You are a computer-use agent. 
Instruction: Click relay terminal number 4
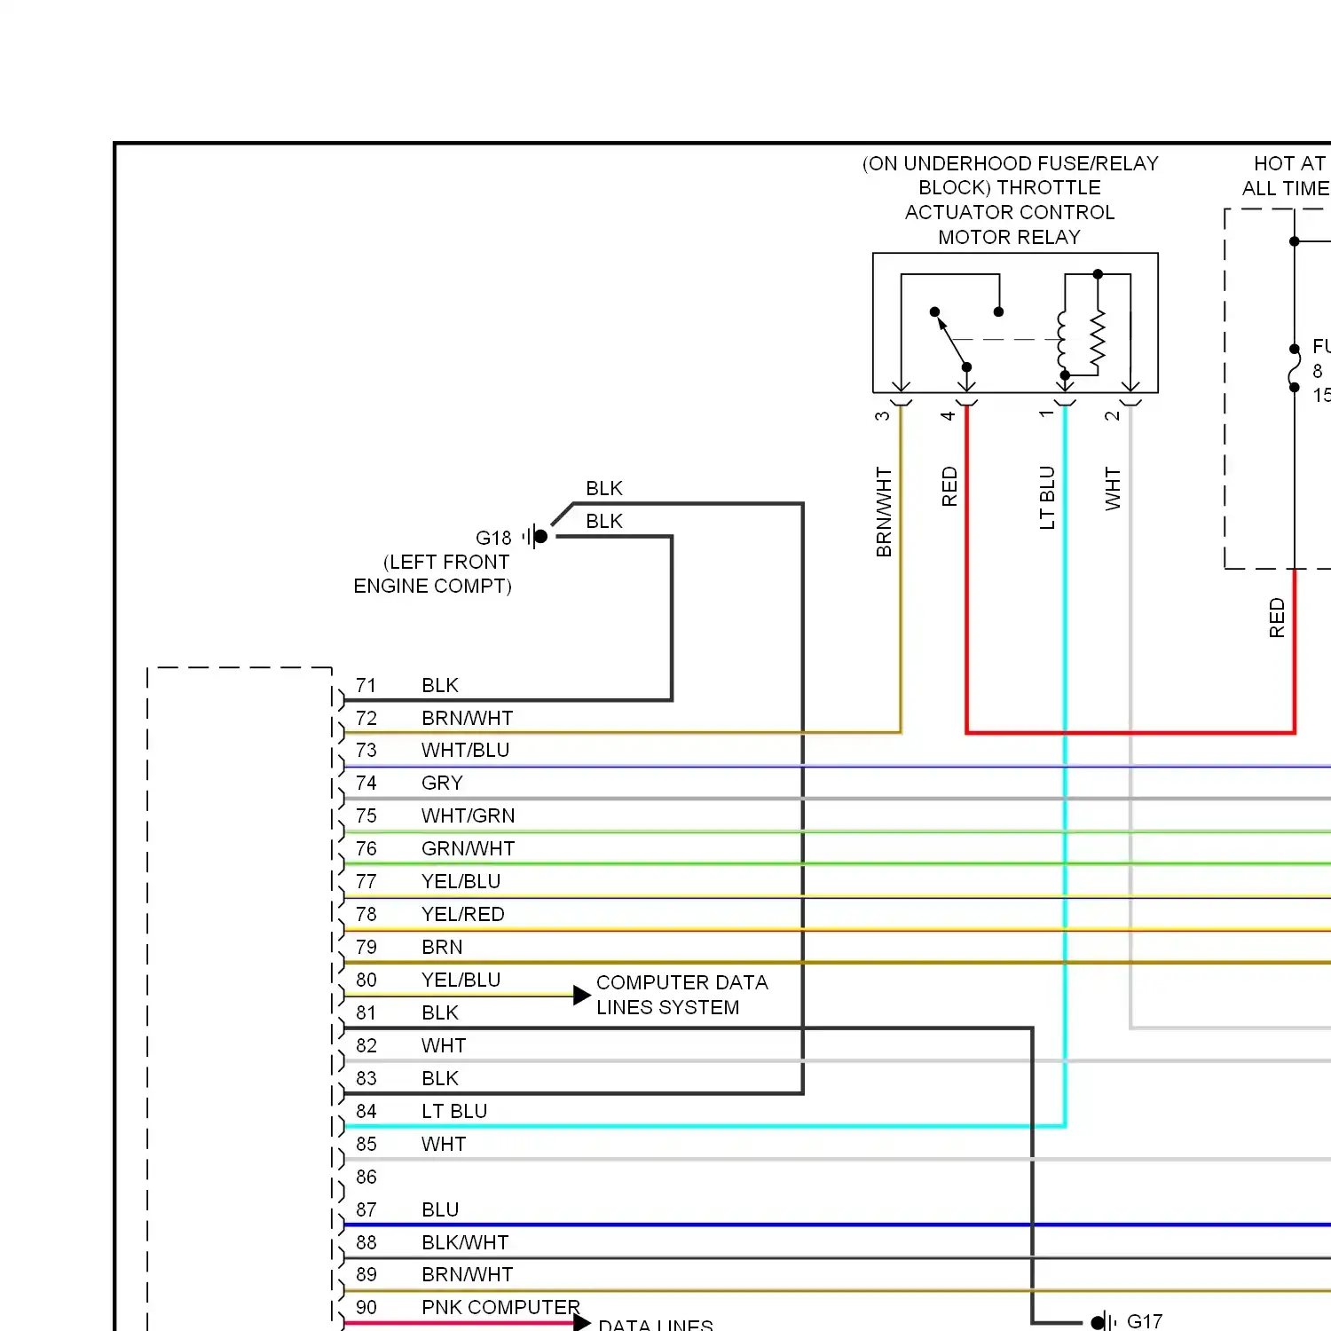coord(948,415)
